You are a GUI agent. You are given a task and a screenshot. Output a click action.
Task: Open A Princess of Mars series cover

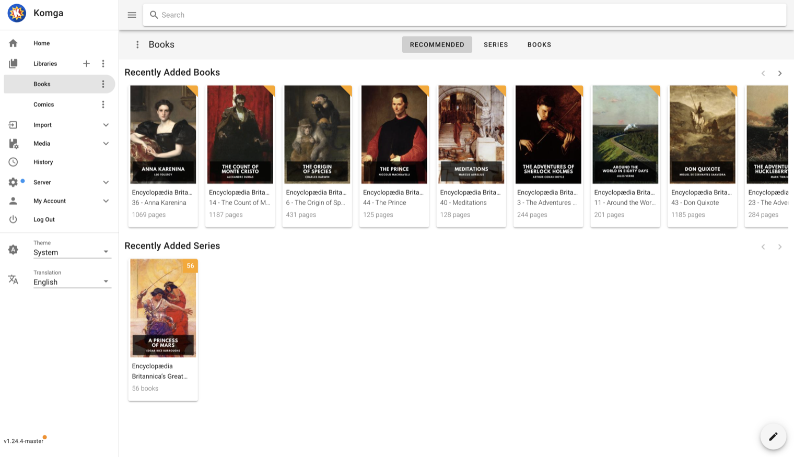click(x=163, y=308)
